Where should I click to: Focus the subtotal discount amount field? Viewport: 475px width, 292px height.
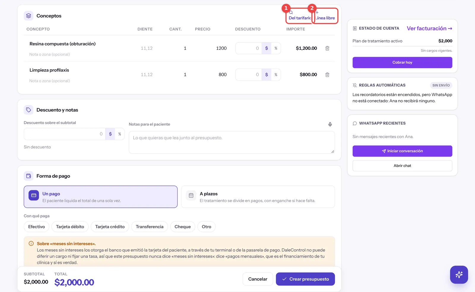pos(65,134)
